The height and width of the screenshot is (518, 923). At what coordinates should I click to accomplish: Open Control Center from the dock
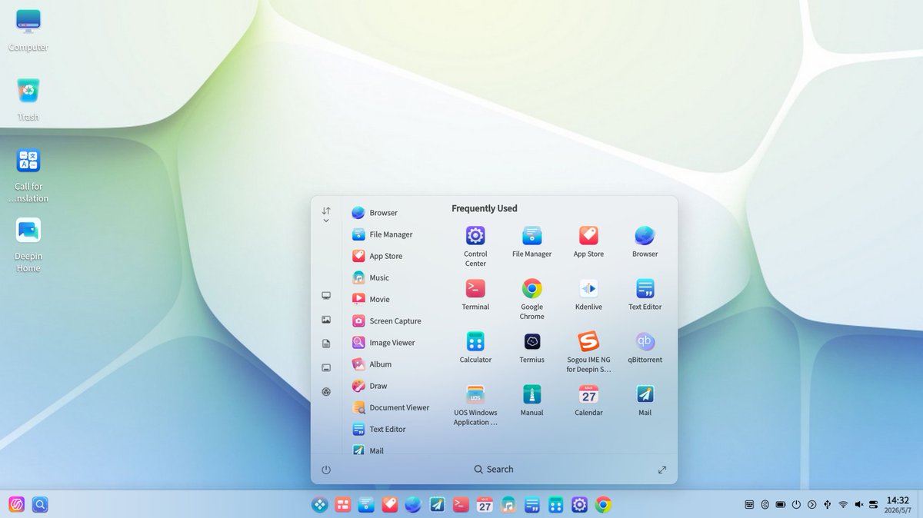point(579,505)
